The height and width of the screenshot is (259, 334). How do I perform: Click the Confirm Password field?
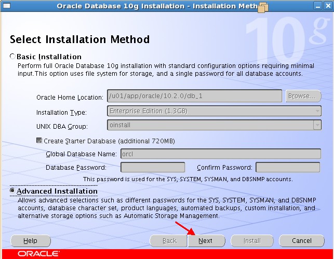pyautogui.click(x=288, y=167)
